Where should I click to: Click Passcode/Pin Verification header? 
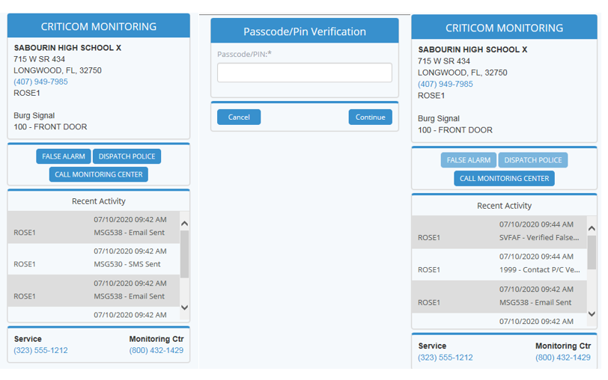point(305,31)
